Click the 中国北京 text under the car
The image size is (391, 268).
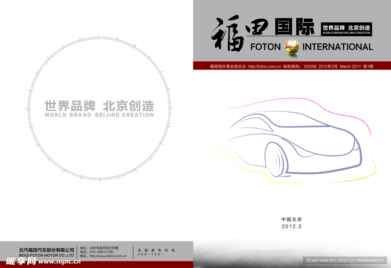[291, 220]
